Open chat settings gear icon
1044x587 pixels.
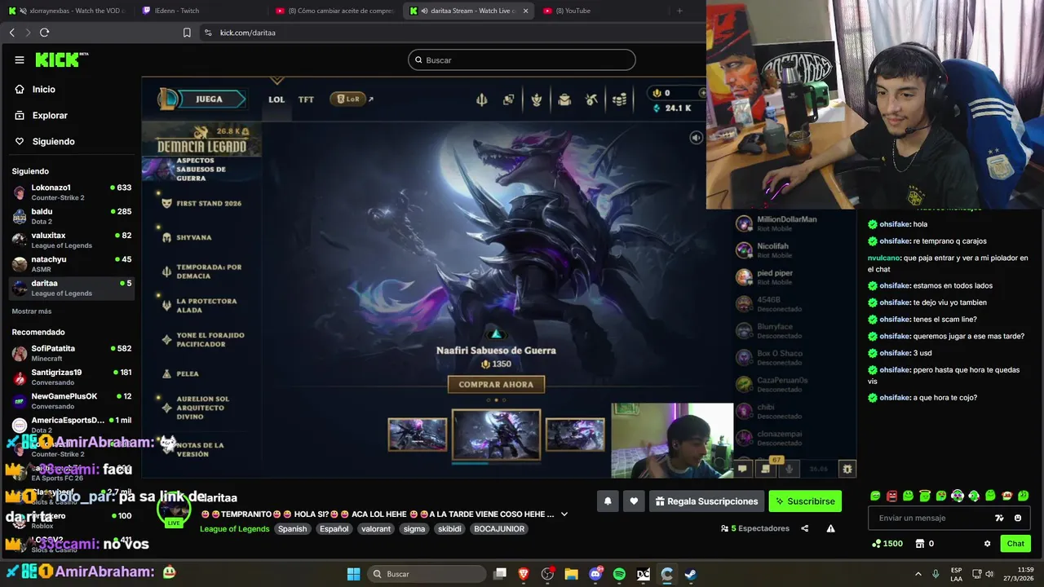pyautogui.click(x=987, y=544)
